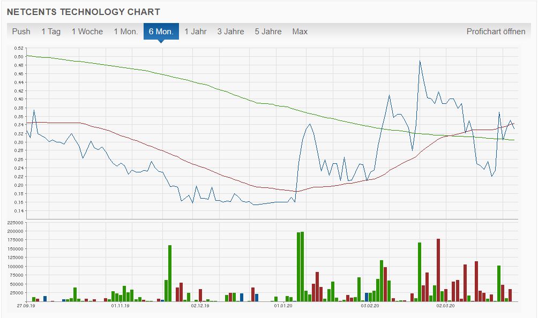Click the NETCENTS TECHNOLOGY CHART heading
This screenshot has width=538, height=318.
coord(84,12)
